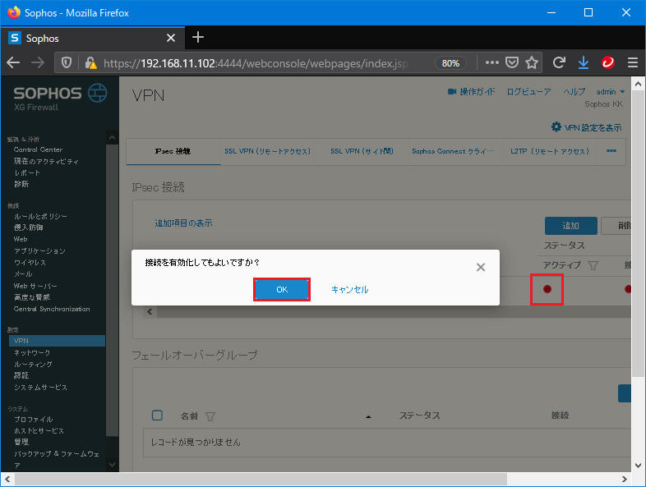
Task: Click the 追加 add button
Action: coord(570,226)
